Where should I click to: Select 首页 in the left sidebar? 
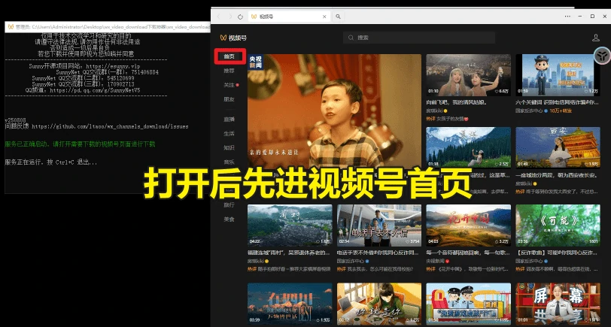pos(229,56)
